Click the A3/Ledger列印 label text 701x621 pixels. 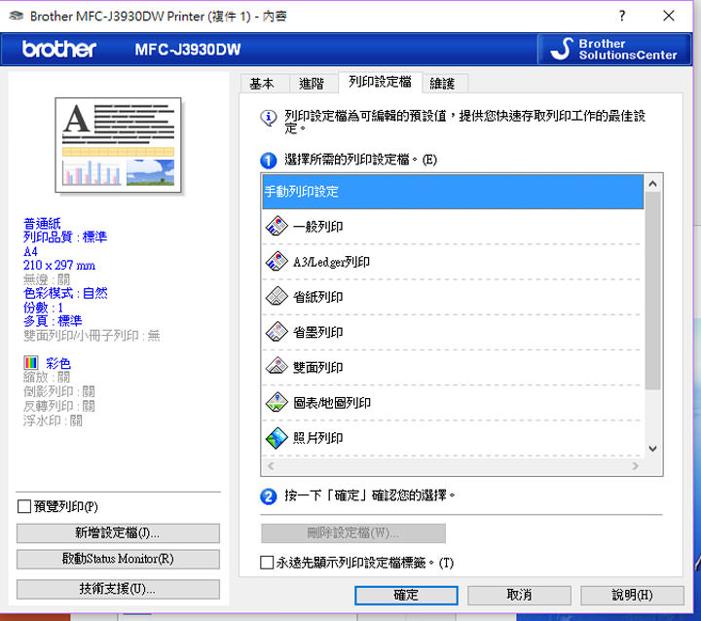tap(331, 262)
